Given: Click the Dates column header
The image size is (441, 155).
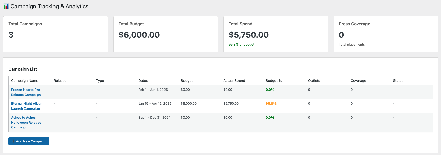Looking at the screenshot, I should [143, 81].
